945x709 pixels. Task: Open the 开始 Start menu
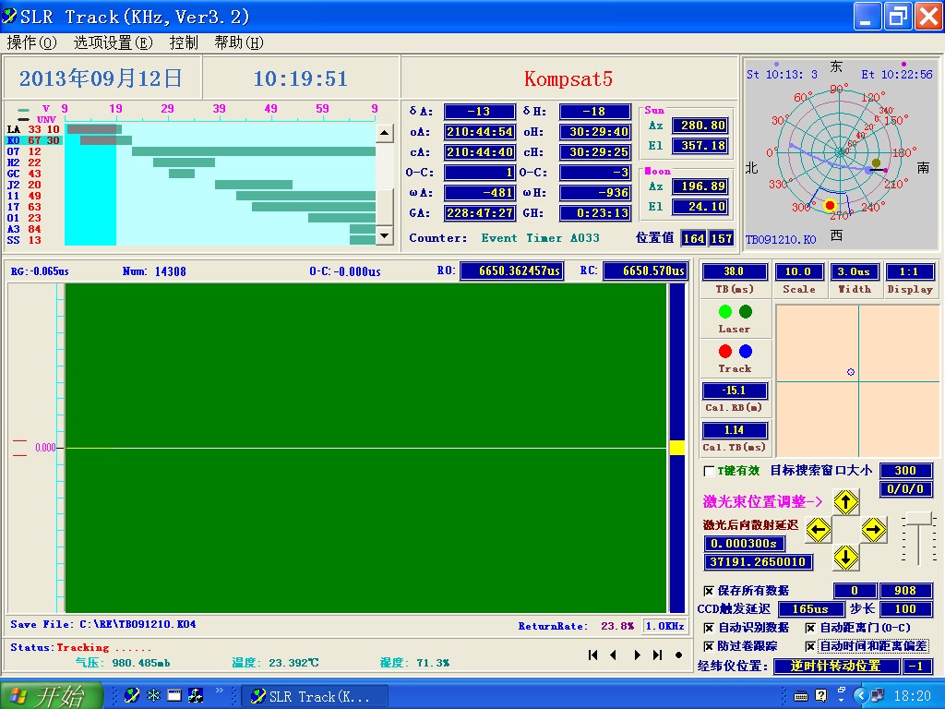coord(51,696)
